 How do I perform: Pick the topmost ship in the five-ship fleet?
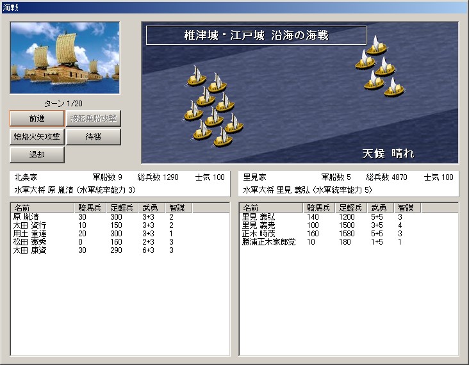tap(378, 48)
